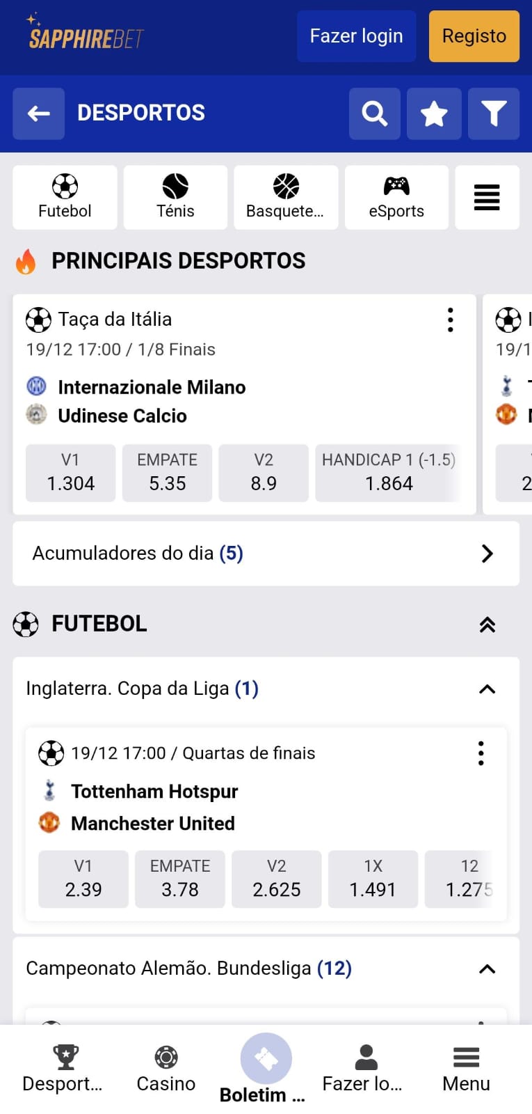
Task: Open the search magnifier icon
Action: 374,113
